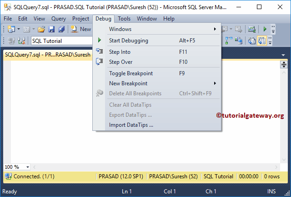The height and width of the screenshot is (197, 291).
Task: Open the Project menu
Action: [x=80, y=19]
